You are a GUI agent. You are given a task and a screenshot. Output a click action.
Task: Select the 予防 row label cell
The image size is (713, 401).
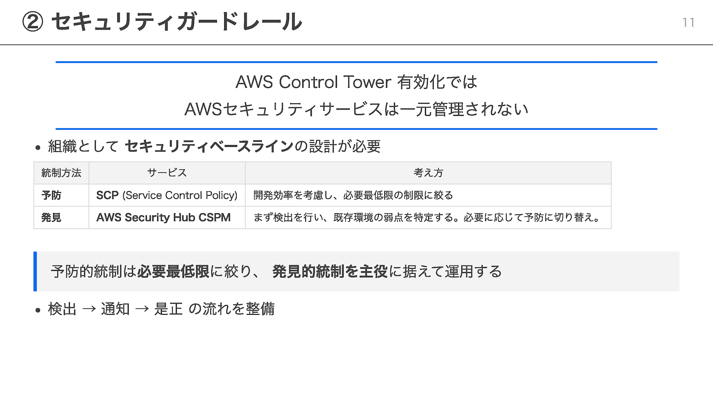pyautogui.click(x=61, y=195)
